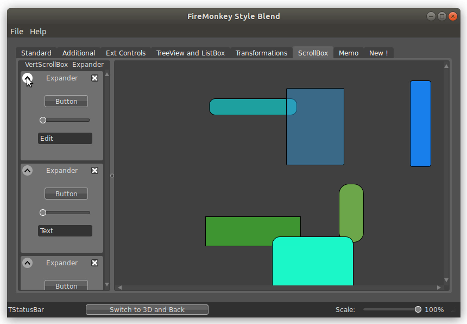Switch to TreeView and ListBox tab

tap(191, 53)
